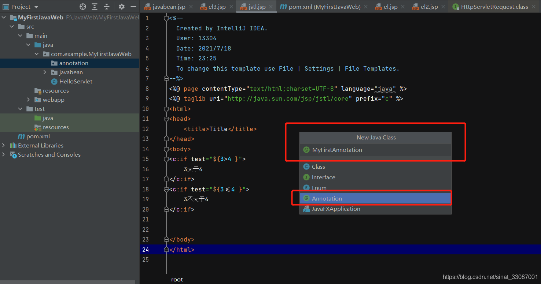
Task: Click the text '3大于4' on line 16
Action: click(x=193, y=169)
